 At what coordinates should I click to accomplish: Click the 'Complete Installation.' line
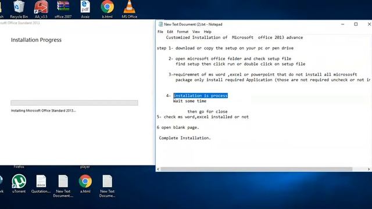pos(185,138)
